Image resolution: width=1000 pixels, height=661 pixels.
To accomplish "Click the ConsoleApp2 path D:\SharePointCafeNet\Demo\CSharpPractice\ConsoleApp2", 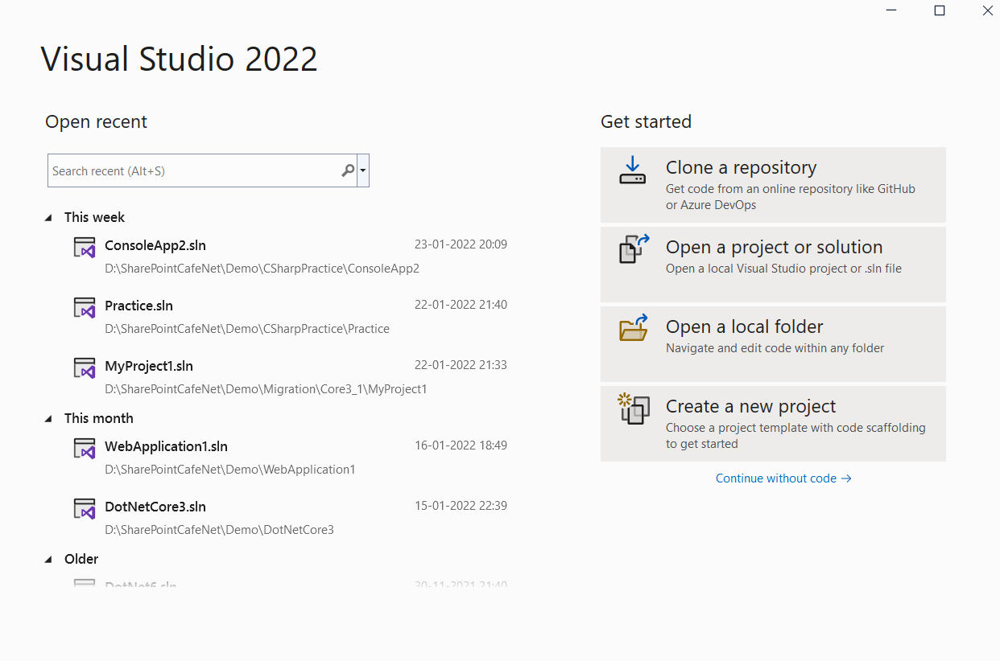I will click(262, 269).
